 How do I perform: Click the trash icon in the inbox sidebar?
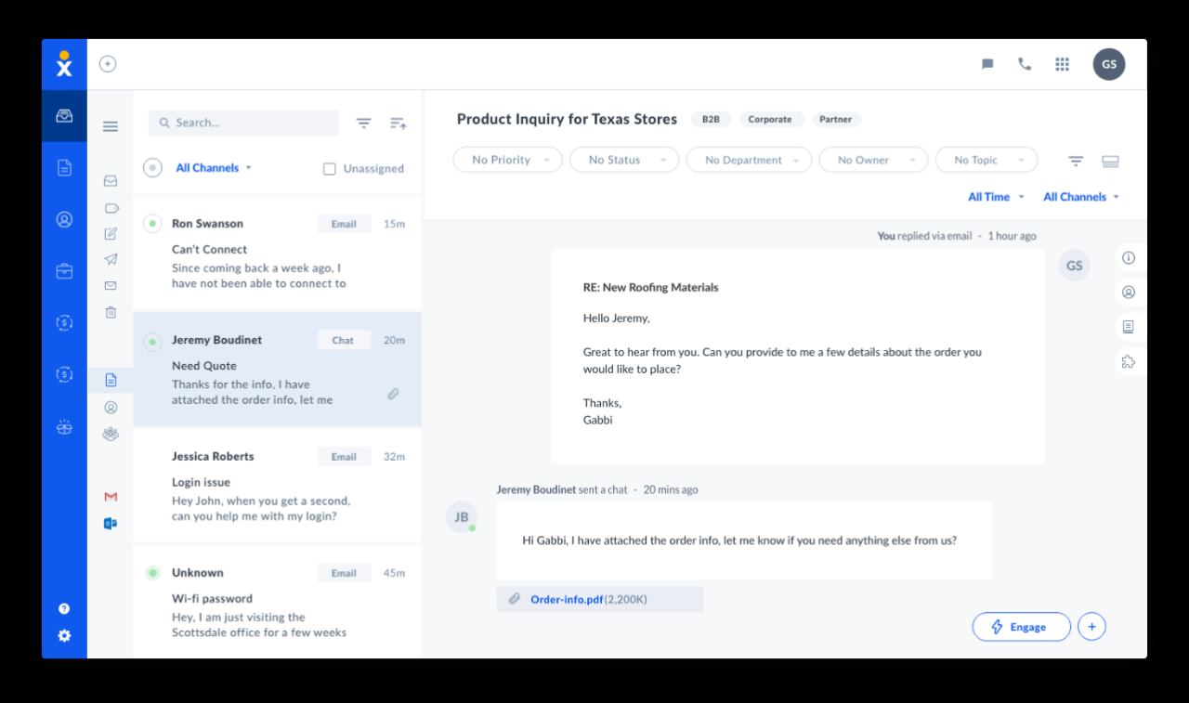111,312
